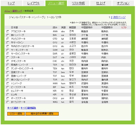Click the 次のページ link
The height and width of the screenshot is (126, 136).
click(x=119, y=17)
